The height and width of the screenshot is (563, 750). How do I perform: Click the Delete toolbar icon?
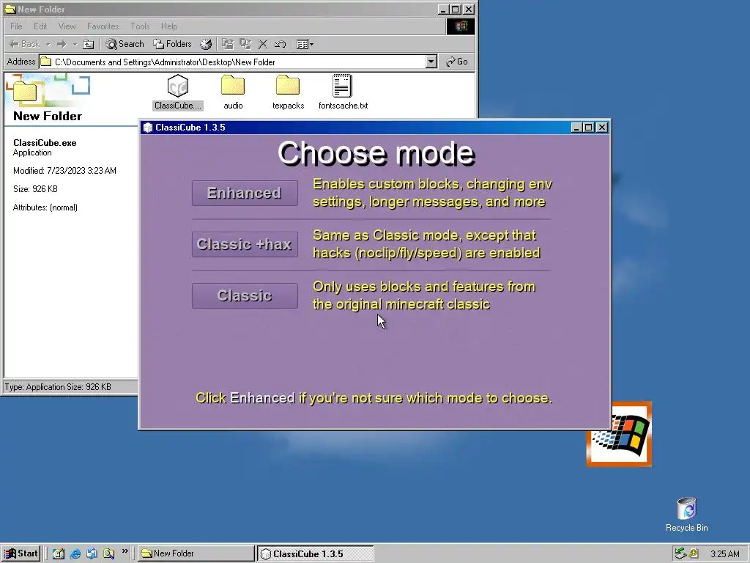click(263, 44)
